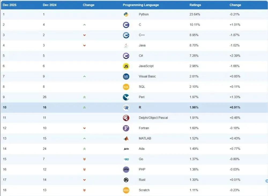Image resolution: width=268 pixels, height=196 pixels.
Task: Click the SQL orange circle icon
Action: point(126,87)
